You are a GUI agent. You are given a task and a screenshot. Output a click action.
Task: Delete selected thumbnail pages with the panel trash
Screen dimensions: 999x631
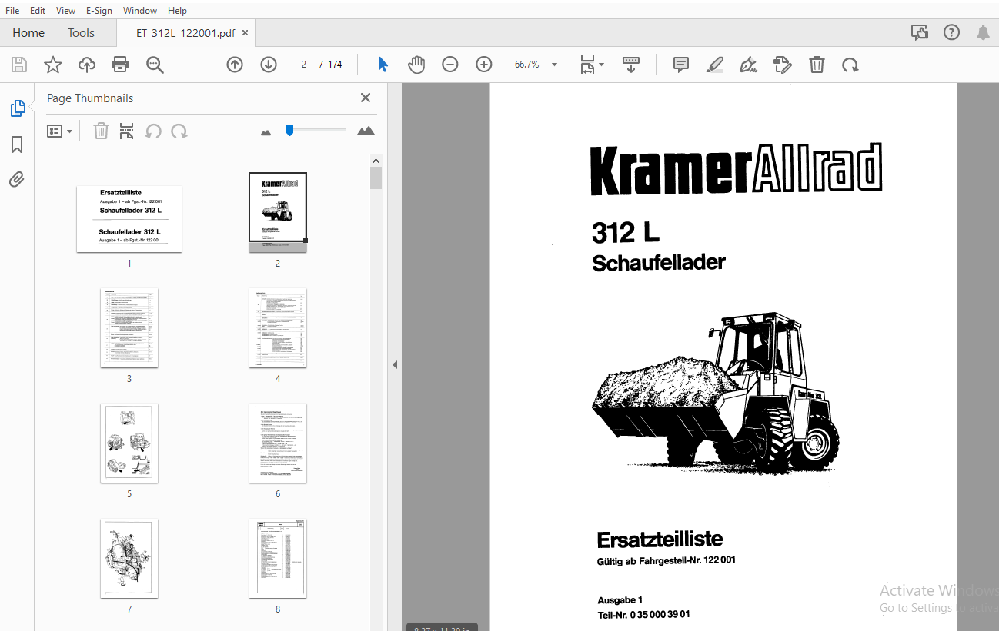(x=101, y=131)
